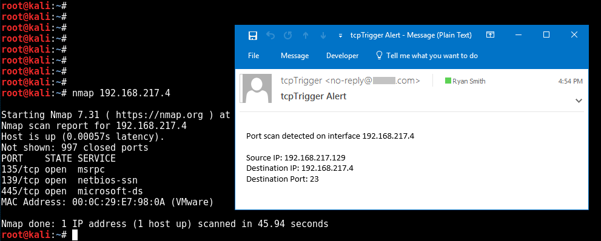The height and width of the screenshot is (241, 601).
Task: Open the File menu tab
Action: pyautogui.click(x=253, y=56)
